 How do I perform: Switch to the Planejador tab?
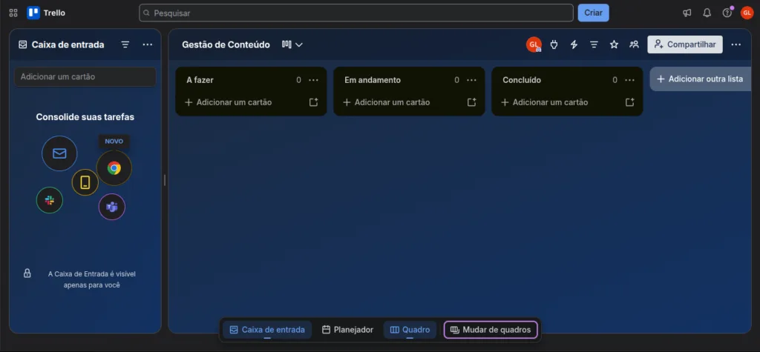(347, 330)
